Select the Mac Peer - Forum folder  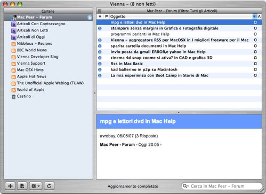49,17
